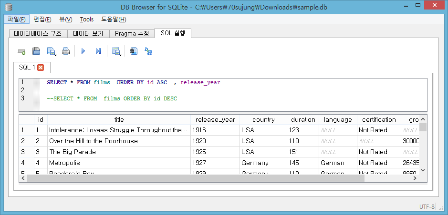Select the 'German' language cell in Metropolis row
This screenshot has width=448, height=215.
point(338,163)
